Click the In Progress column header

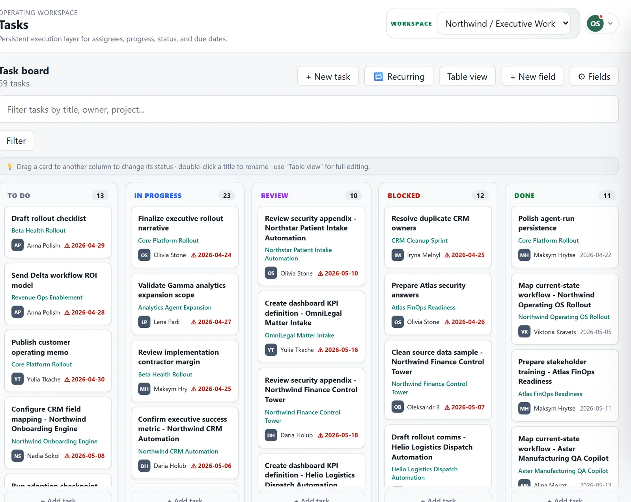click(158, 195)
